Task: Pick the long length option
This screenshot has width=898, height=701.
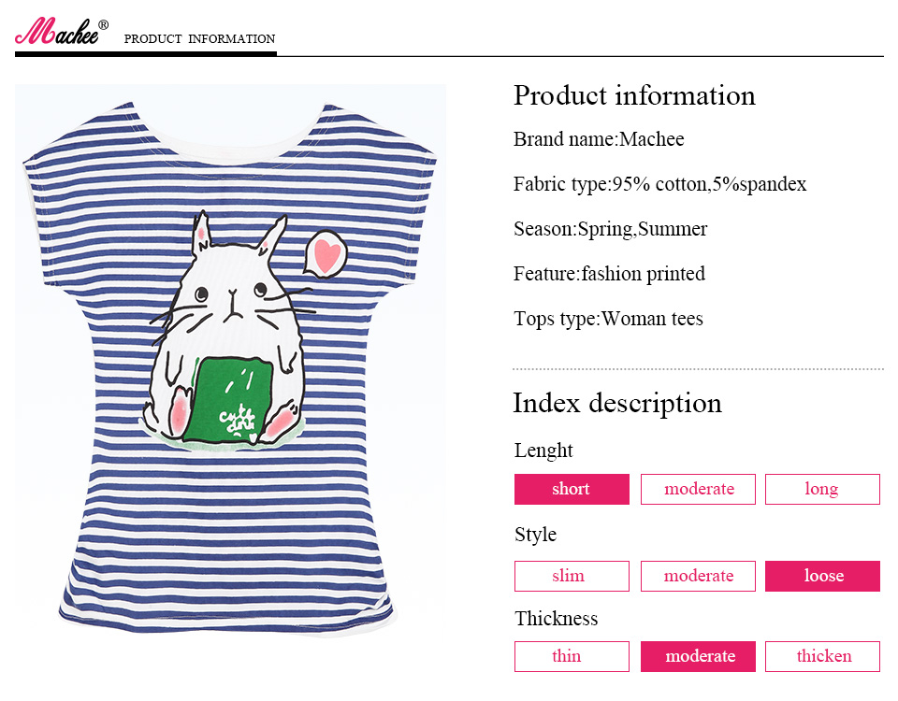Action: [822, 489]
